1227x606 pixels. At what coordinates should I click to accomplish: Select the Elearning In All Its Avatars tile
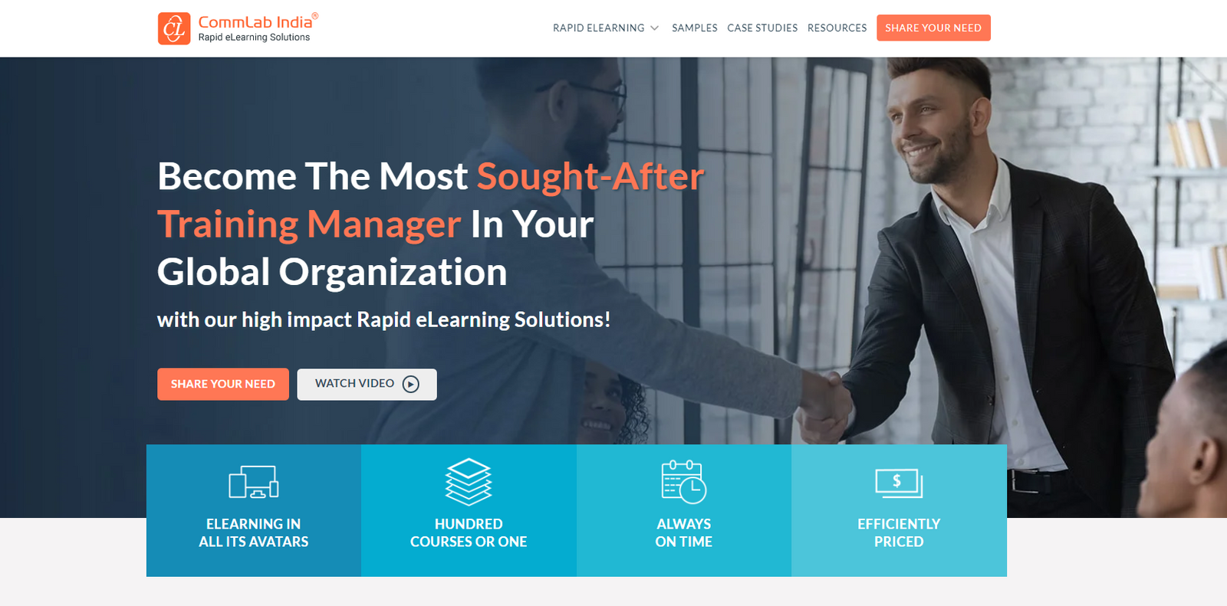(x=254, y=510)
